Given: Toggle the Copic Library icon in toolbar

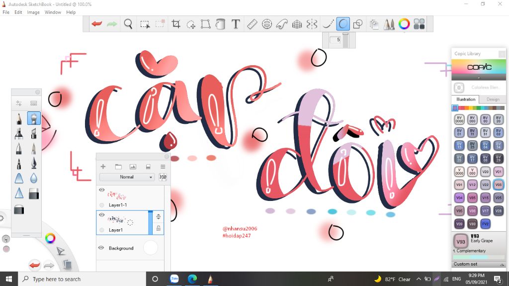Looking at the screenshot, I should [x=419, y=24].
